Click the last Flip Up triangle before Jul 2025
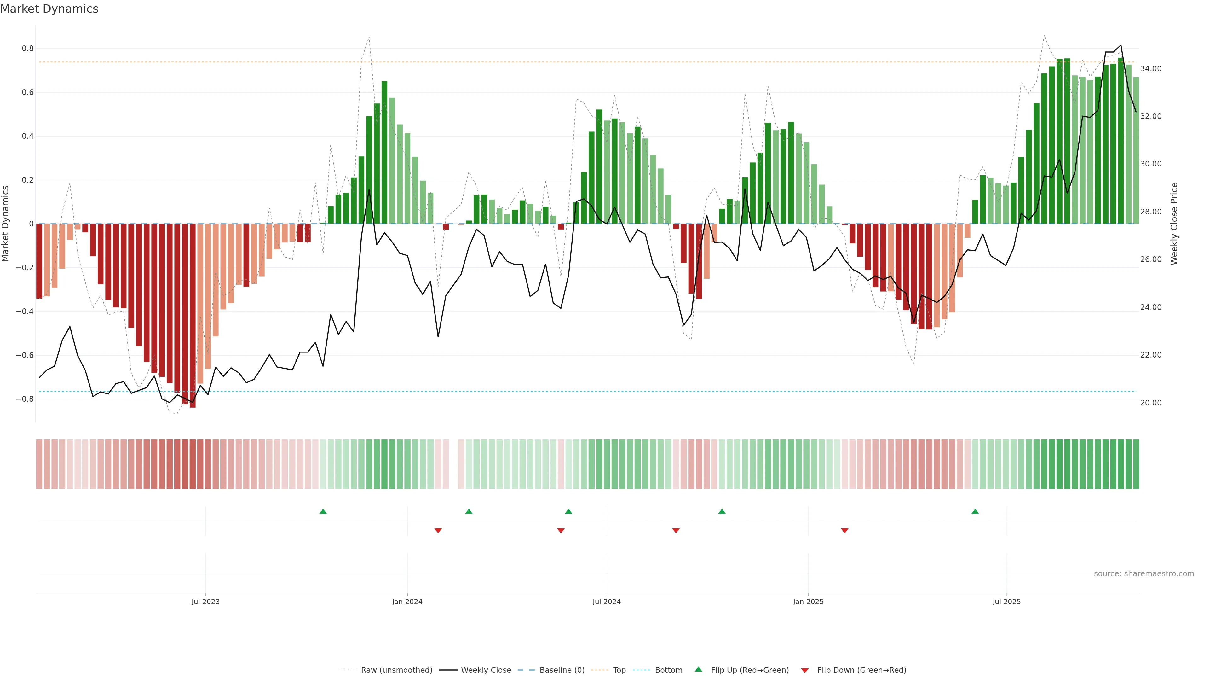The image size is (1210, 681). (x=975, y=511)
